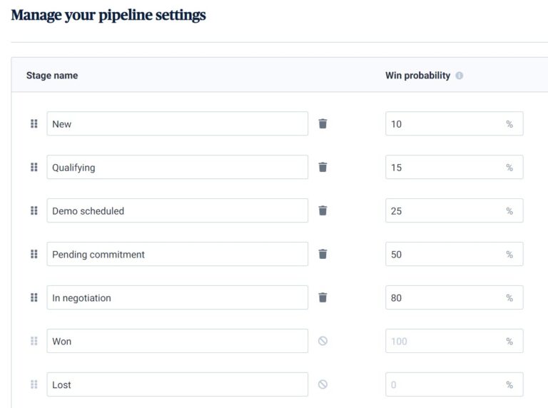The image size is (548, 408).
Task: Click drag handle for In negotiation row
Action: click(34, 297)
